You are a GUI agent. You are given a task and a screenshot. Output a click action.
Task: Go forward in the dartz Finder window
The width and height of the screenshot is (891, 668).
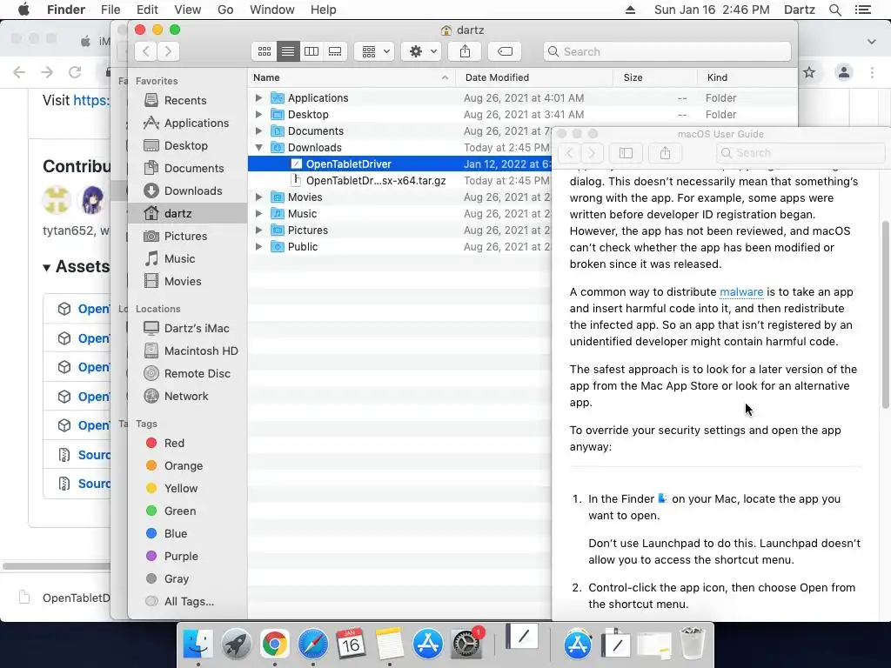click(168, 51)
